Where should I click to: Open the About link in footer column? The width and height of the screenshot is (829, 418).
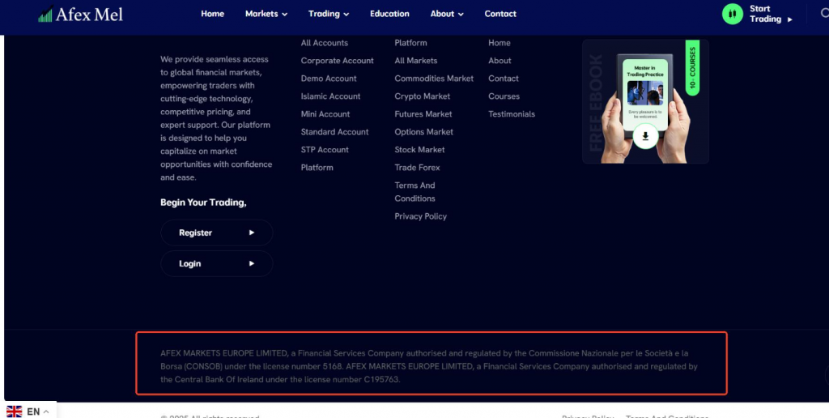tap(500, 61)
